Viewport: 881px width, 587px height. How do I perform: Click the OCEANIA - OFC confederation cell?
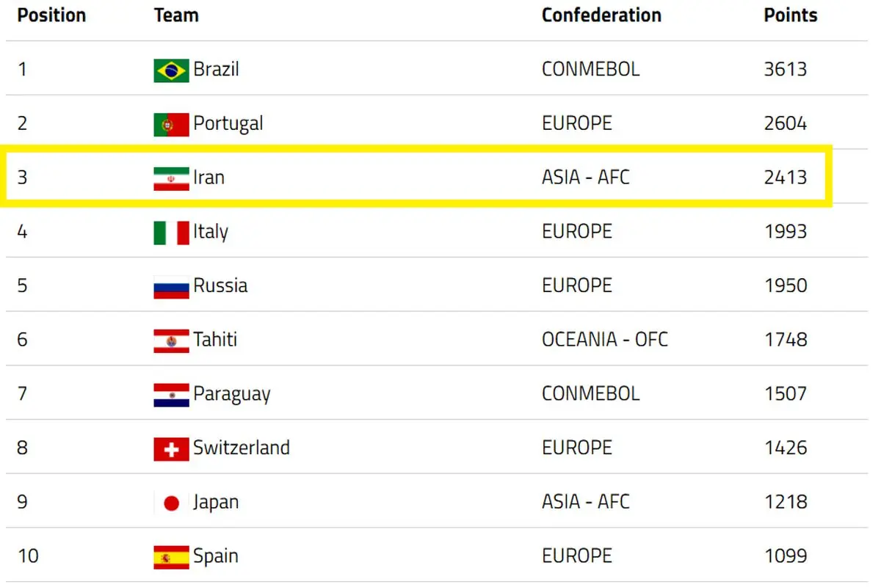(605, 340)
